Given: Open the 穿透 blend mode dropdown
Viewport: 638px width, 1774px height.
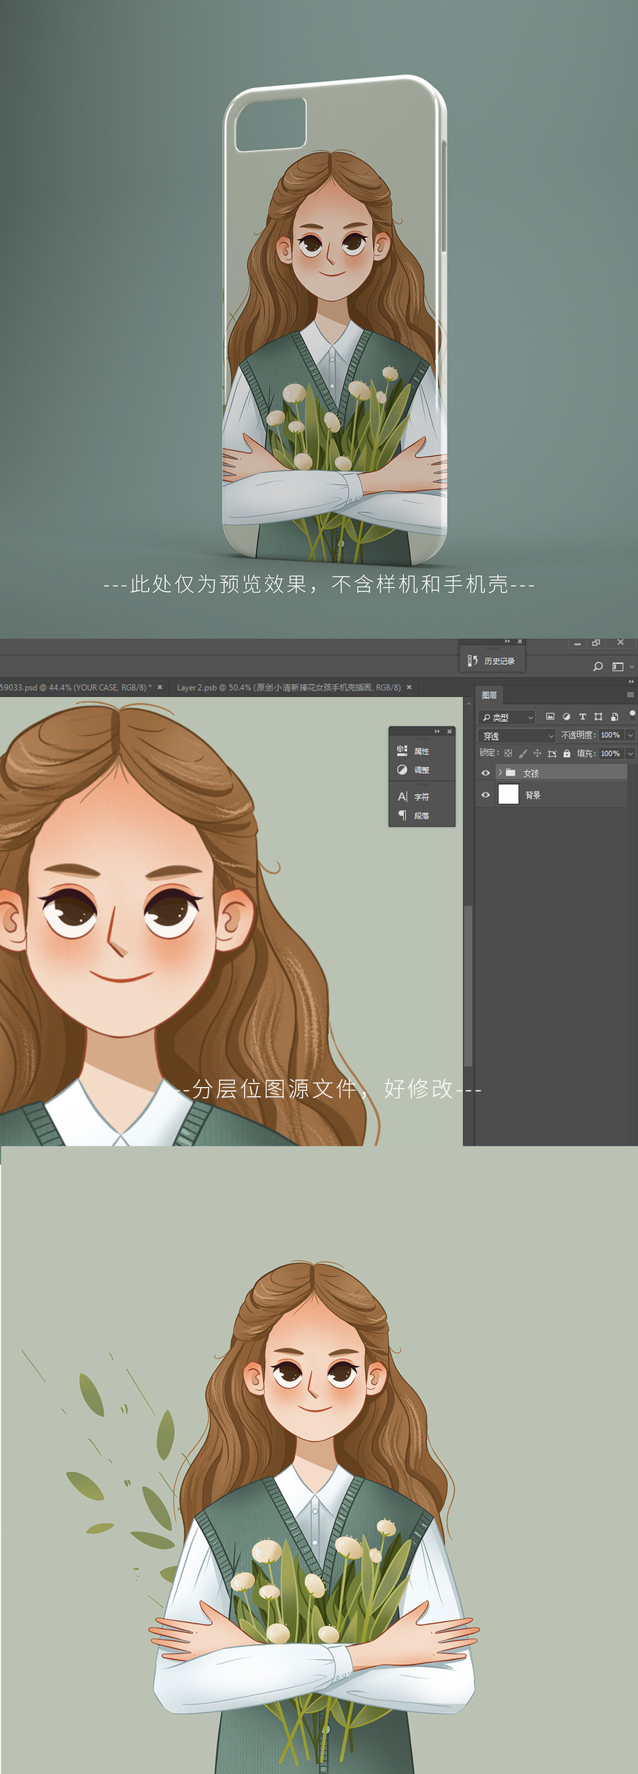Looking at the screenshot, I should 517,736.
